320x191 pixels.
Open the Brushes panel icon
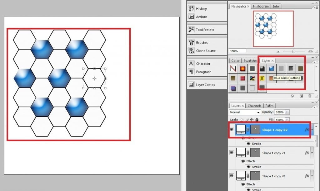(x=191, y=43)
